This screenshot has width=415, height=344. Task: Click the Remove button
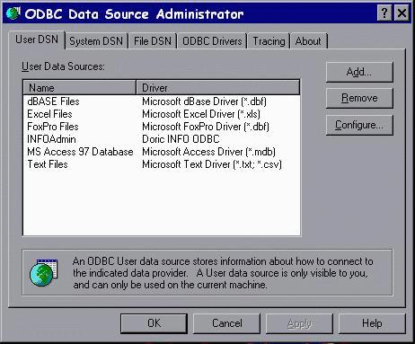(359, 98)
